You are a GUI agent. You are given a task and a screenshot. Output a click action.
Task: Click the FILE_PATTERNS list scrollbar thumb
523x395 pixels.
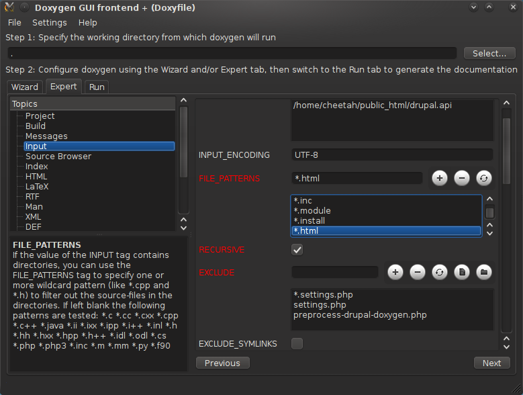click(x=489, y=212)
